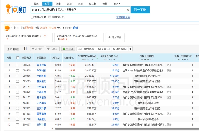The height and width of the screenshot is (131, 199).
Task: Expand 中科磁业 上榜原因 with 展开
Action: (169, 87)
